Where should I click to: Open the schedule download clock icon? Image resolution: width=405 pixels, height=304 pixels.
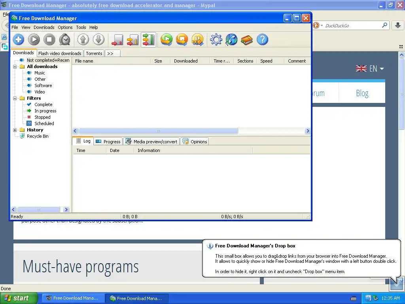coord(65,40)
